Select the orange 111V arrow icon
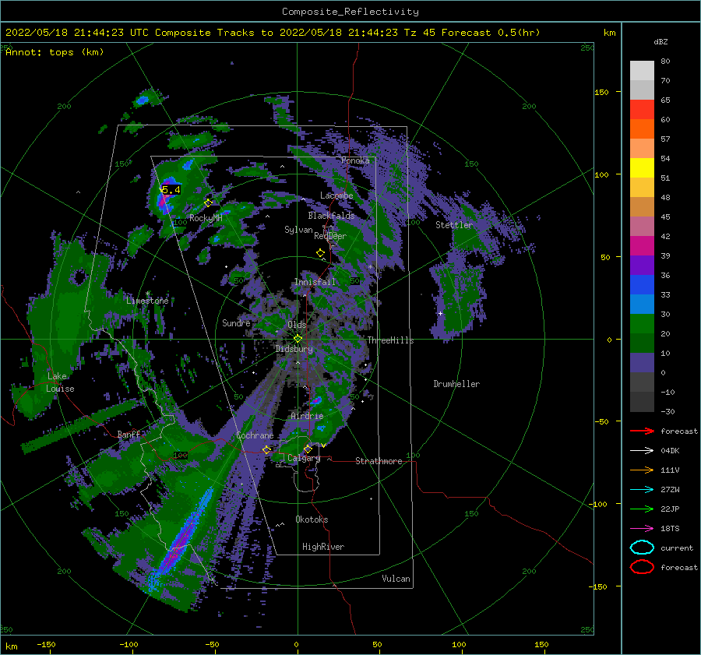 click(642, 470)
